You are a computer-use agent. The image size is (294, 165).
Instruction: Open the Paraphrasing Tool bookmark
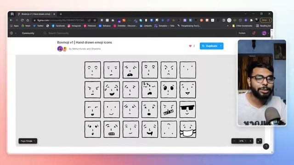click(x=189, y=26)
